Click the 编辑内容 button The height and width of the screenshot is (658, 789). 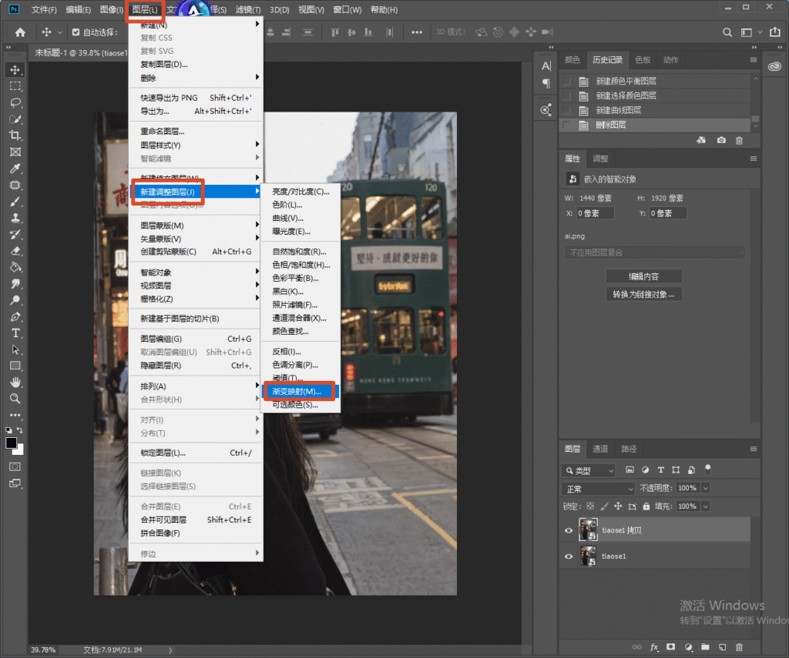tap(643, 276)
